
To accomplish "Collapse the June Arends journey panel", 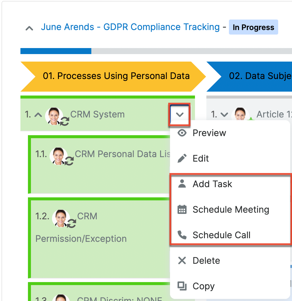I will (x=29, y=28).
